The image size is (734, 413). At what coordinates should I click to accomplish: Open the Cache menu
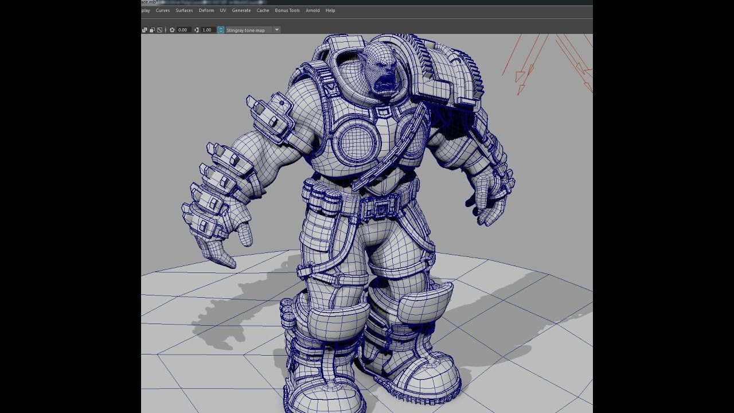(263, 10)
